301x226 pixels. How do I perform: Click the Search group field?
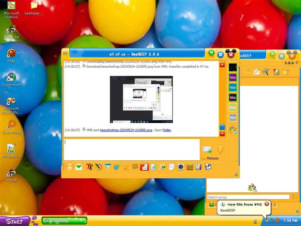coord(248,197)
